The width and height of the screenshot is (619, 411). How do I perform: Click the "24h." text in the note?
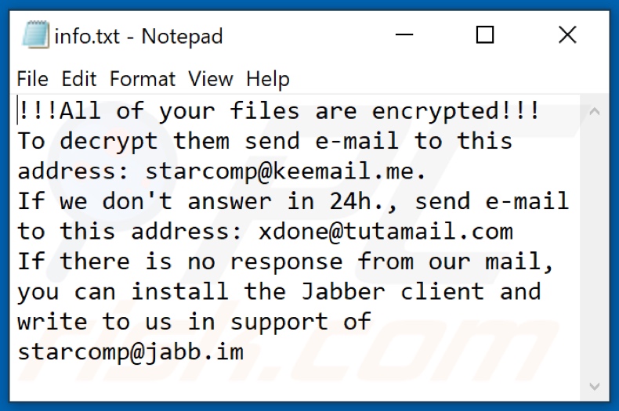(x=357, y=201)
